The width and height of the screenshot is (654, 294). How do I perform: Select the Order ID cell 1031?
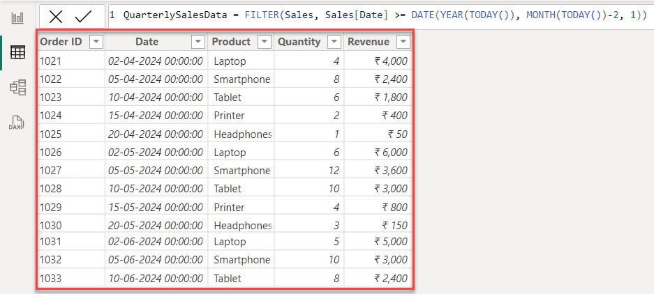point(71,242)
